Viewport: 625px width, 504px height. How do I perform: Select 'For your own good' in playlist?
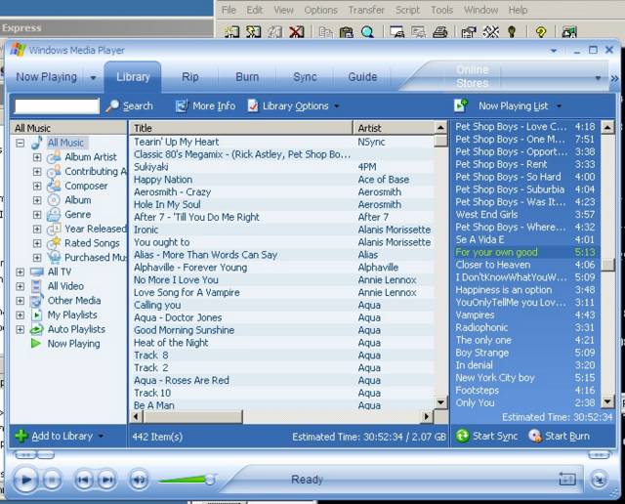(525, 252)
